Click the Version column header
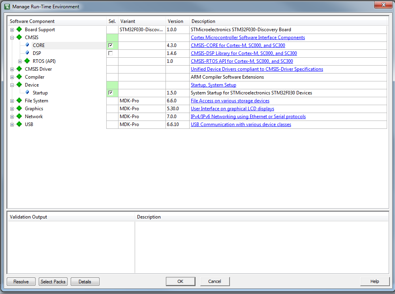395x294 pixels. [x=177, y=21]
